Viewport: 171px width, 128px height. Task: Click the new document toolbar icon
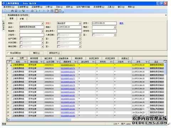tap(5, 11)
